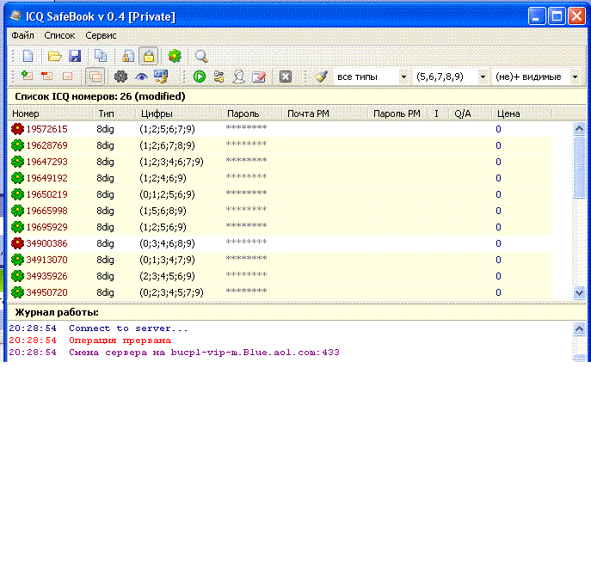Open the Сервис menu

click(x=101, y=35)
